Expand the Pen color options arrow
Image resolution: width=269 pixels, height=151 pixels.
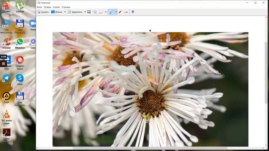(116, 12)
